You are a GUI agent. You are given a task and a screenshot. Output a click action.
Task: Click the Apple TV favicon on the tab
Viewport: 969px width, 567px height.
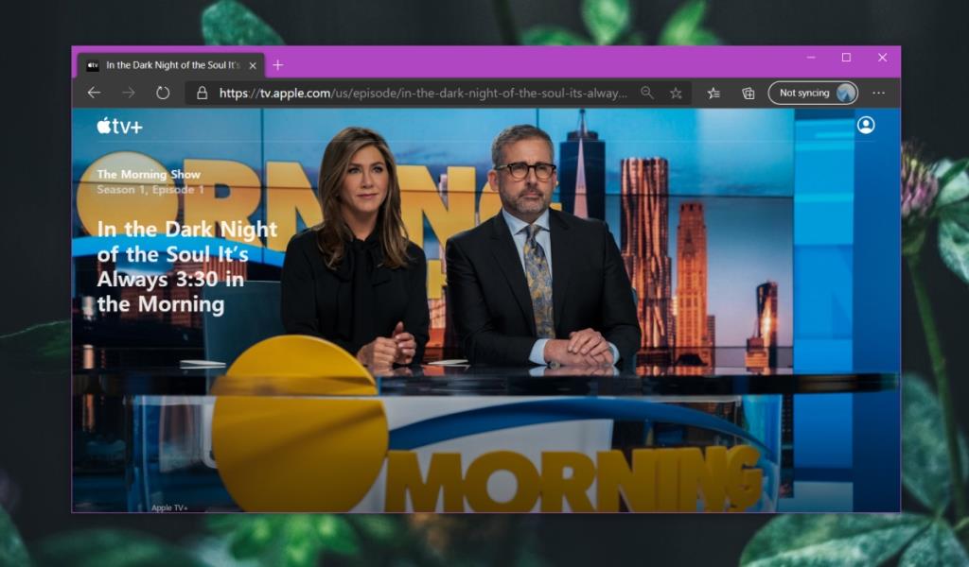[x=92, y=65]
